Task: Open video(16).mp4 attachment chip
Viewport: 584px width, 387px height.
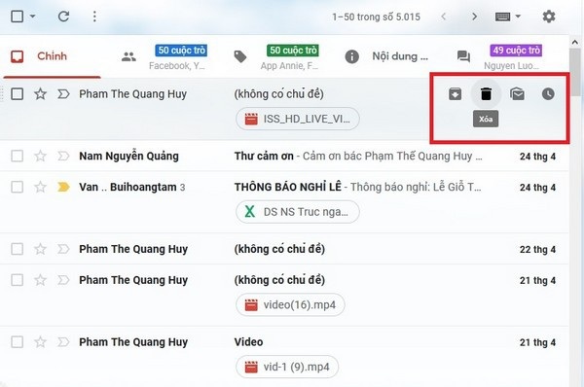Action: (290, 305)
